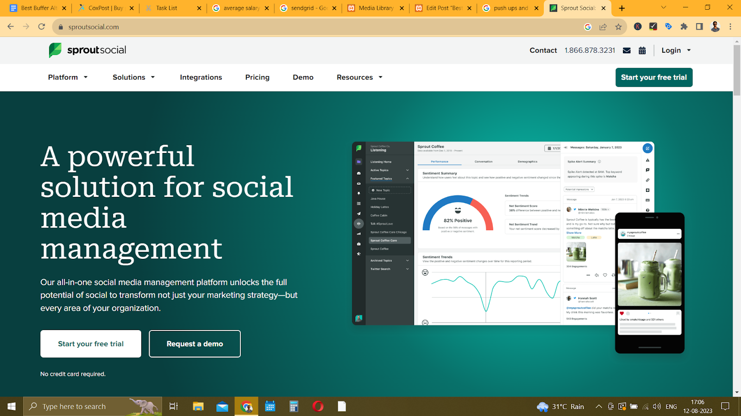Open File Explorer from the taskbar
The width and height of the screenshot is (741, 416).
[x=198, y=406]
